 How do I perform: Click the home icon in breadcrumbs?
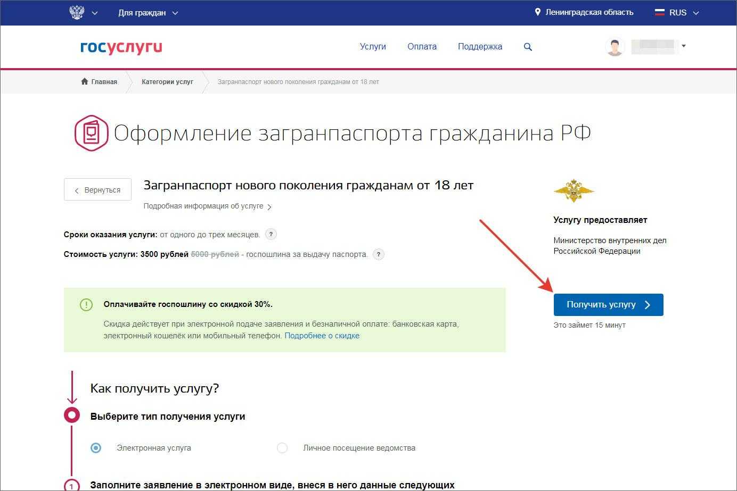tap(84, 81)
